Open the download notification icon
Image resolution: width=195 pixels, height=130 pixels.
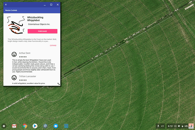(158, 126)
